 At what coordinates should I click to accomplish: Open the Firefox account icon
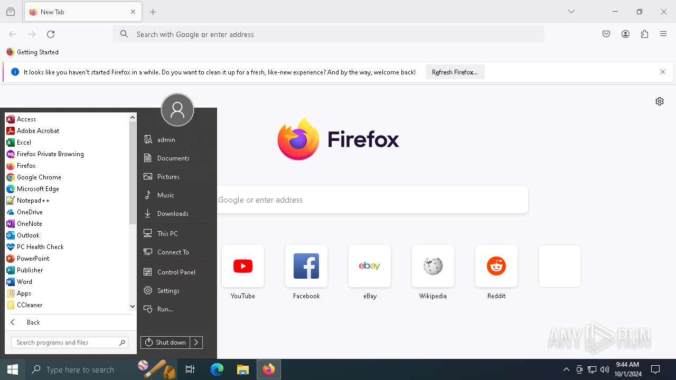[x=625, y=34]
